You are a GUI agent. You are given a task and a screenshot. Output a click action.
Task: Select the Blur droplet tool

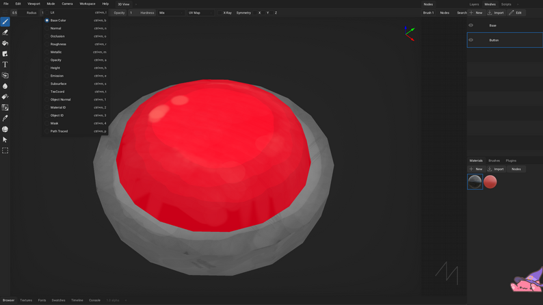click(x=5, y=86)
